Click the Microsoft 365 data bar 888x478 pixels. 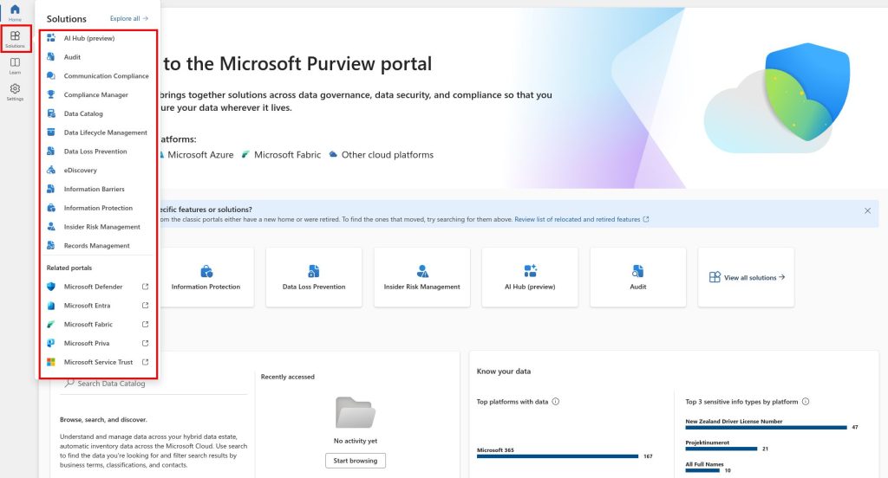(x=558, y=456)
